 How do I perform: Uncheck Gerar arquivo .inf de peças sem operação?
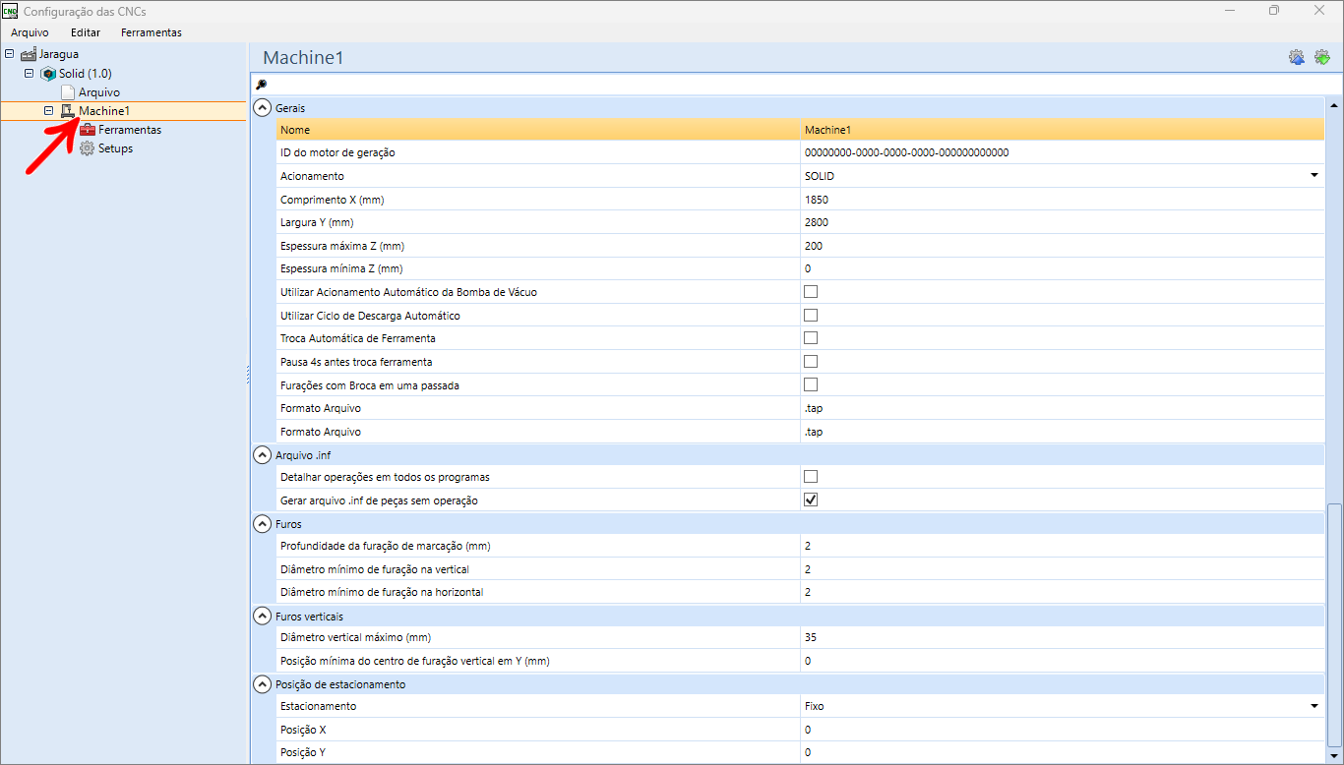[x=811, y=500]
